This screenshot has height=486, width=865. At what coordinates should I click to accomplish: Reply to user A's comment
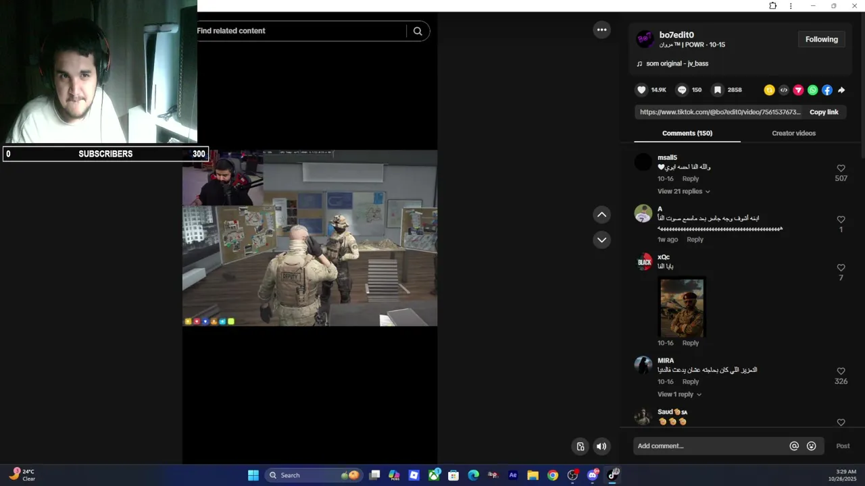(695, 240)
